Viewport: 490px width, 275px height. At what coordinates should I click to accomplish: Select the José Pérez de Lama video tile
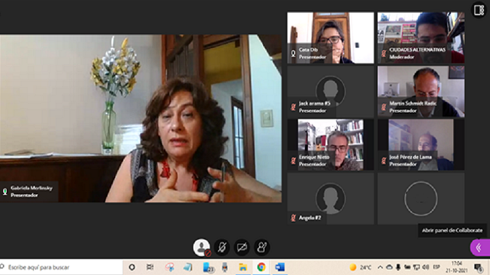coord(421,145)
